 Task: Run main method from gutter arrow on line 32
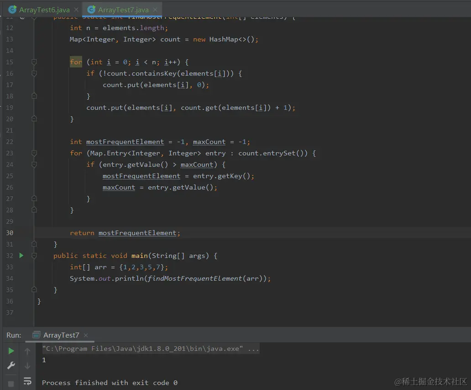(21, 256)
